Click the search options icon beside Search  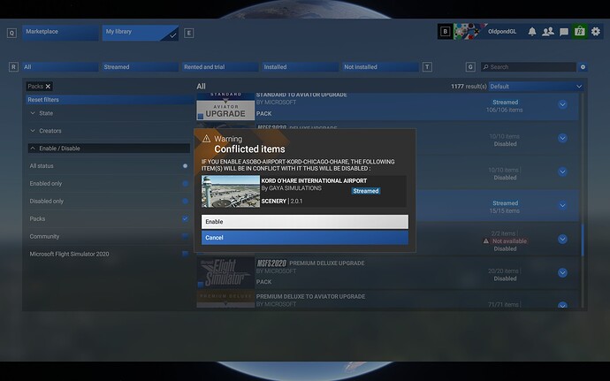point(583,67)
